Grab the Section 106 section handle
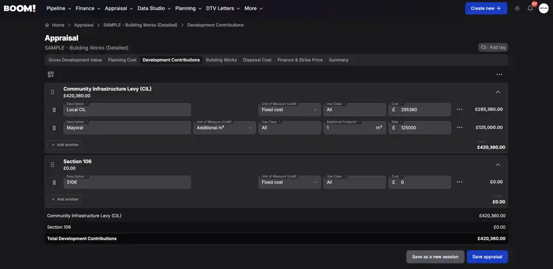The image size is (553, 269). [52, 164]
